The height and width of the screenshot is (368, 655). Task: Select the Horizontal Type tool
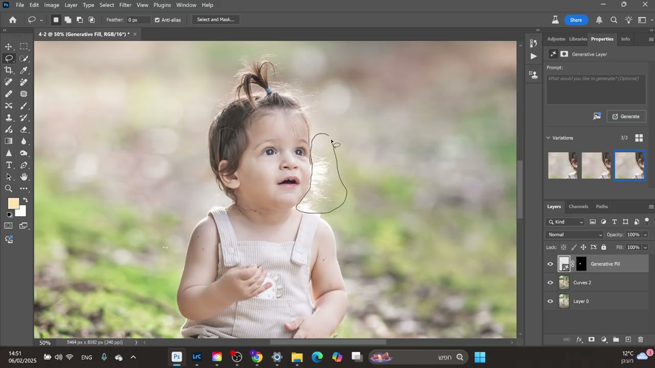[x=9, y=165]
